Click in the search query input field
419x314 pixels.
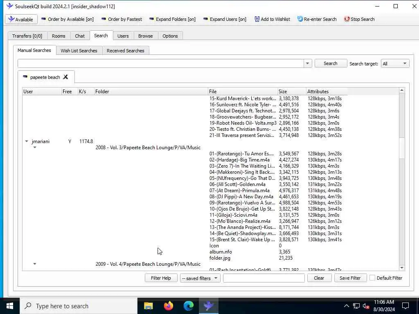point(160,63)
